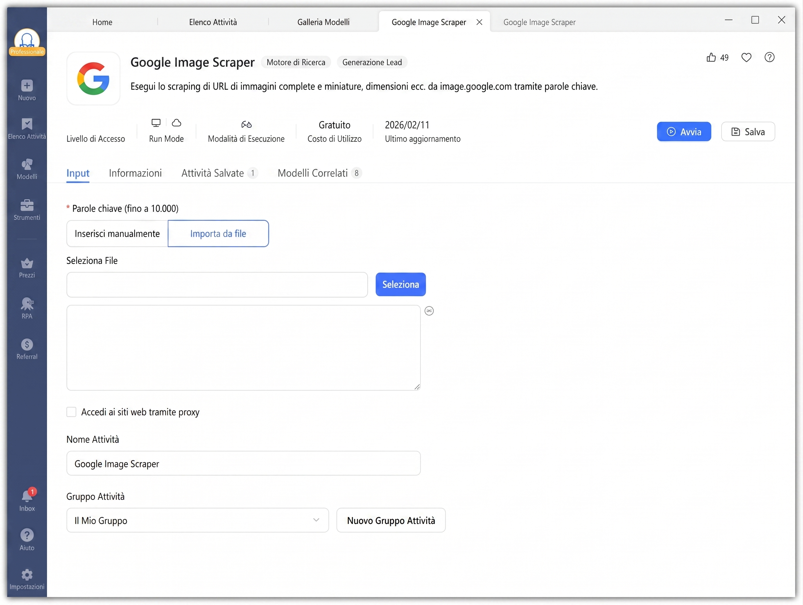The height and width of the screenshot is (605, 803).
Task: Edit the Nome Attività field
Action: click(x=244, y=464)
